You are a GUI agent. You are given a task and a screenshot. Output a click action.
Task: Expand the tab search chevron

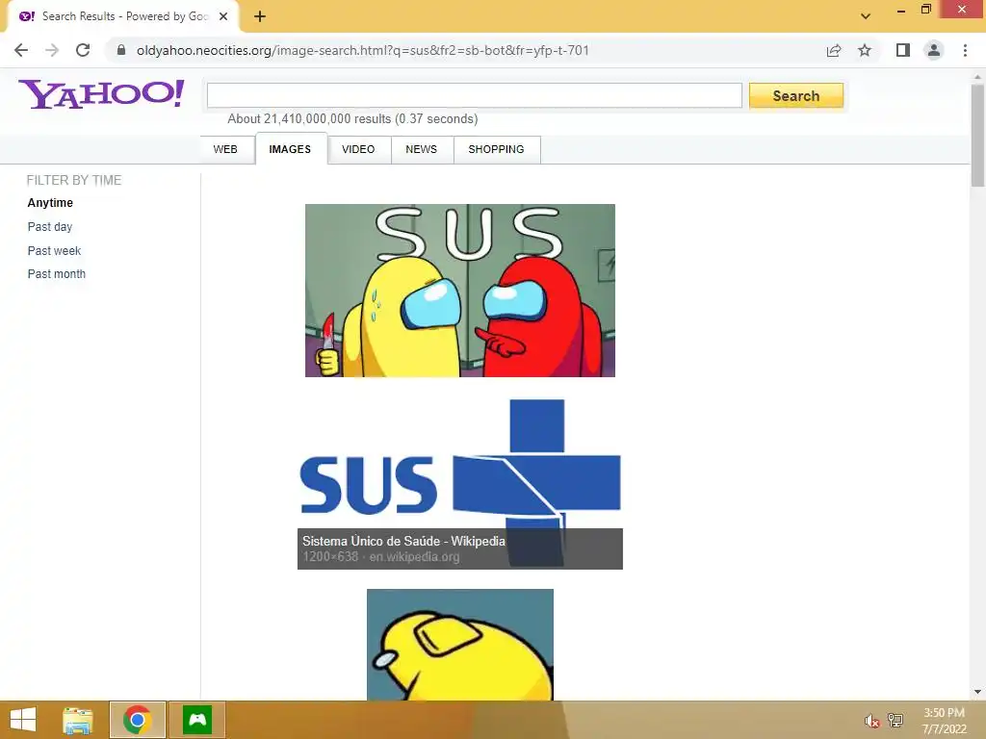point(866,16)
